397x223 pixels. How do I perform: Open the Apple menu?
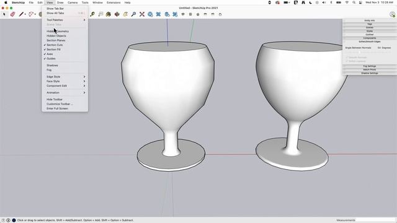pyautogui.click(x=6, y=2)
